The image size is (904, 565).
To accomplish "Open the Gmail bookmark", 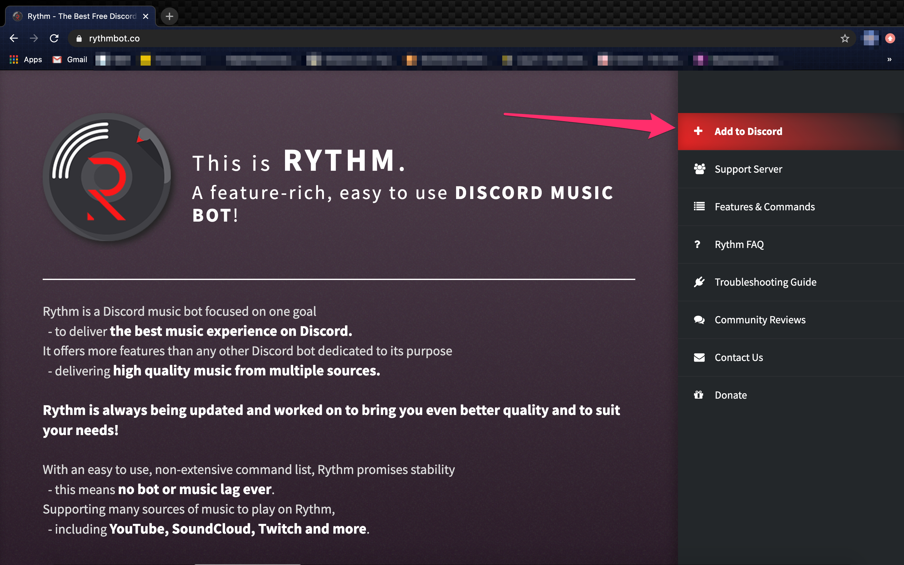I will click(70, 59).
